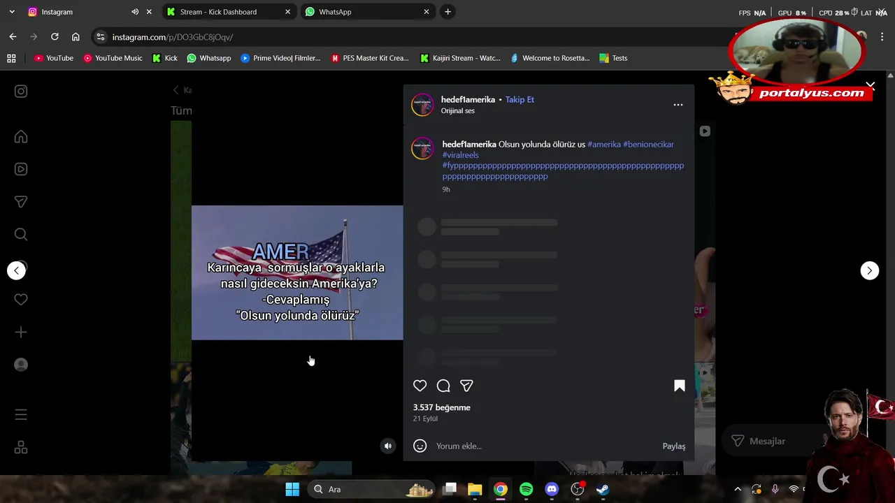Open the YouTube bookmark
This screenshot has width=895, height=503.
point(54,58)
